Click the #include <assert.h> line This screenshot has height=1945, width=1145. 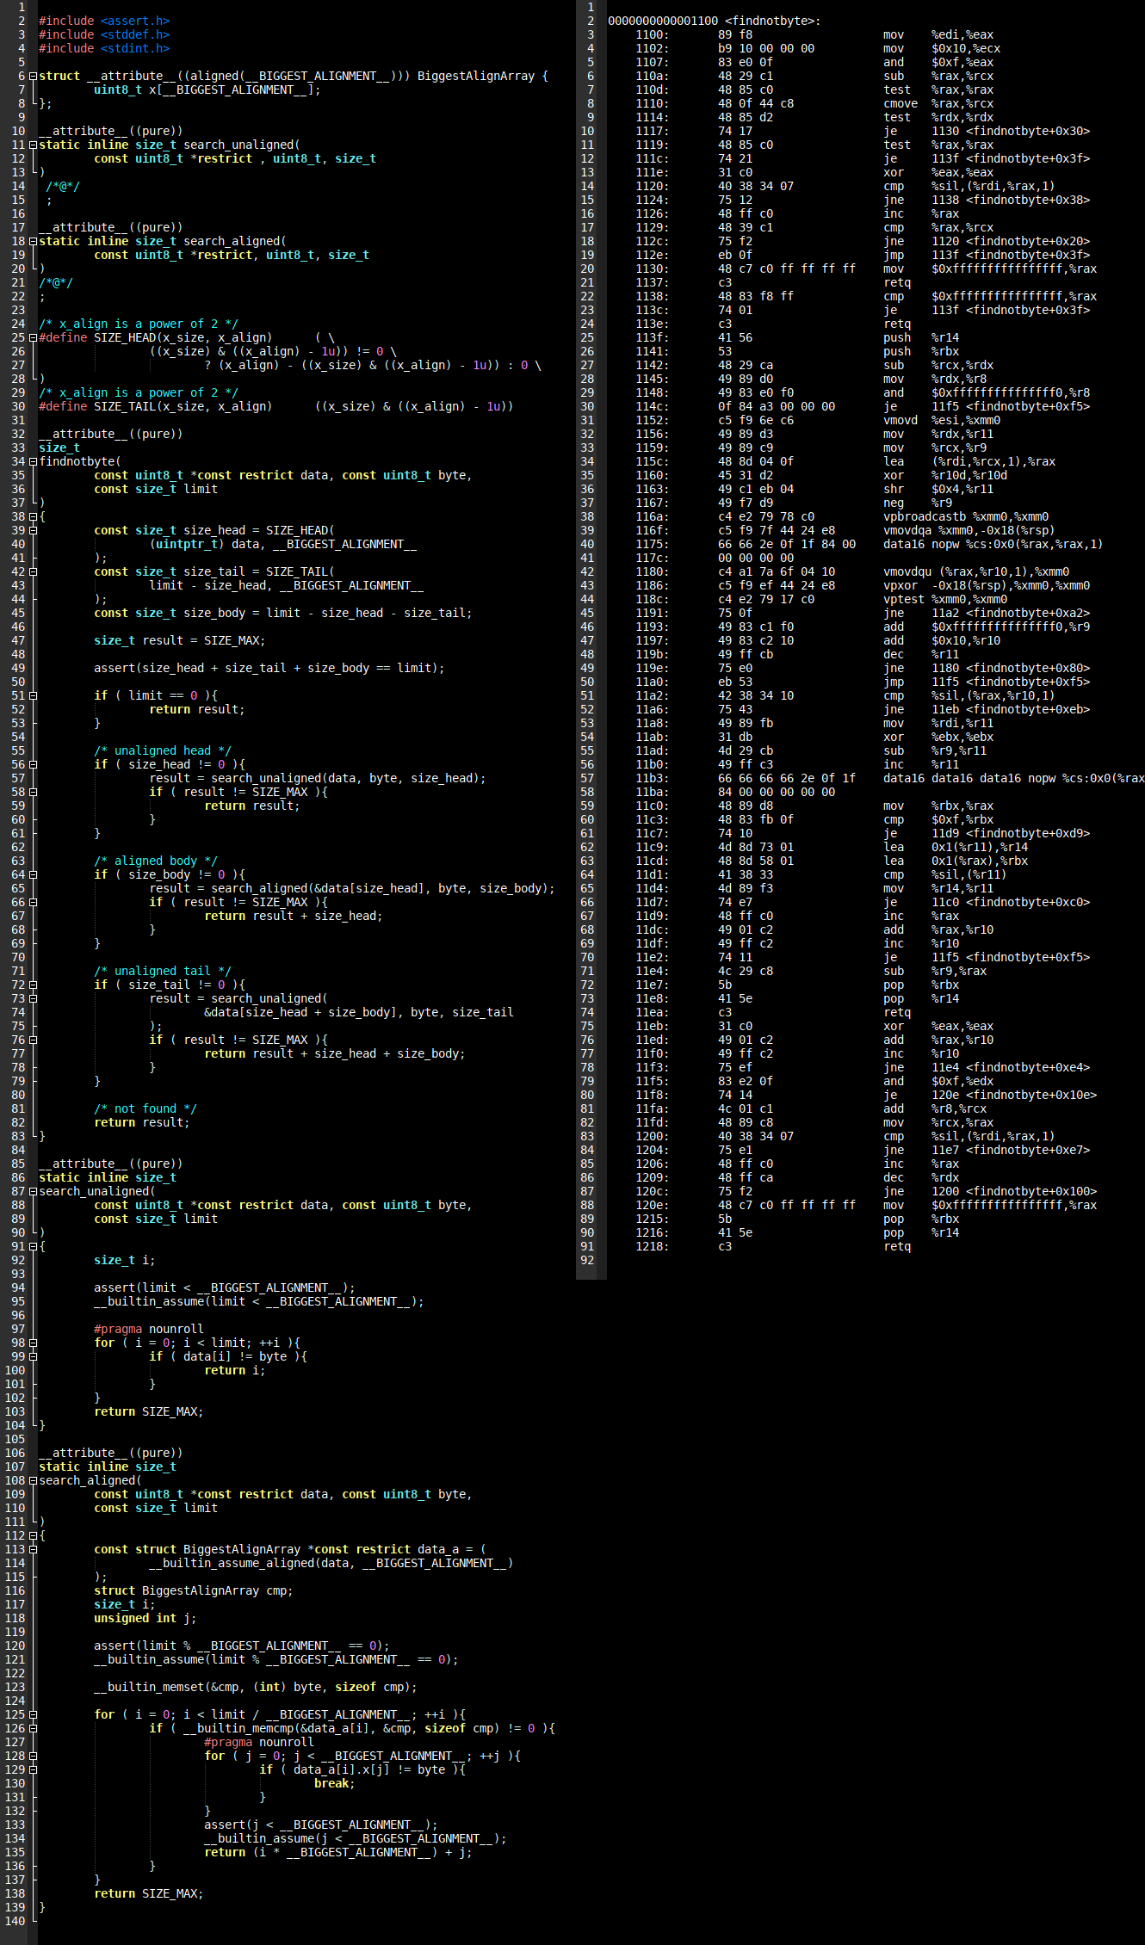pos(104,22)
